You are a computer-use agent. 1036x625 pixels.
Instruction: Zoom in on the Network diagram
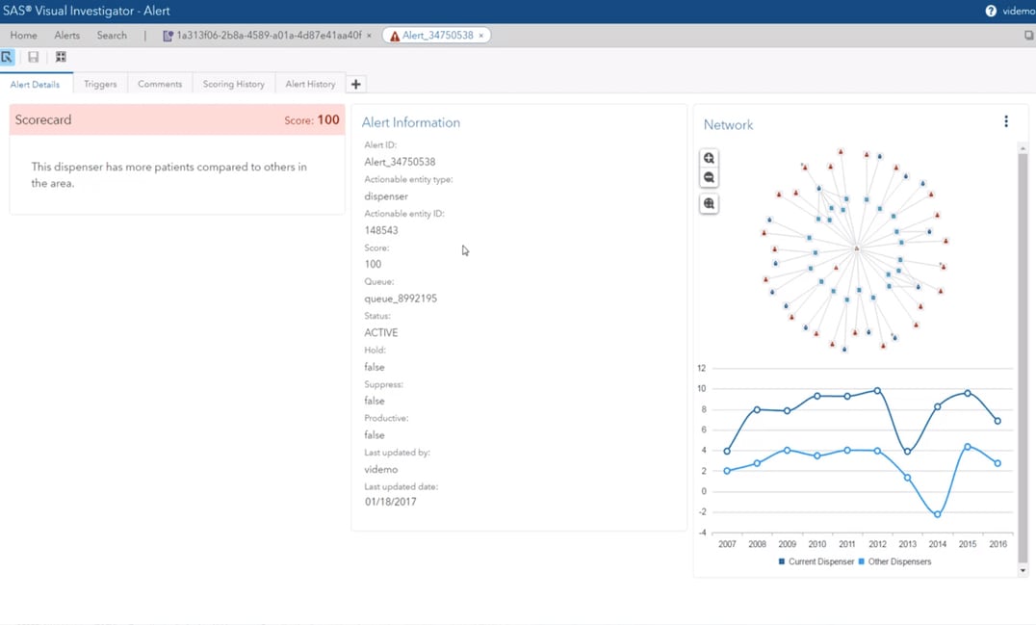pyautogui.click(x=709, y=157)
